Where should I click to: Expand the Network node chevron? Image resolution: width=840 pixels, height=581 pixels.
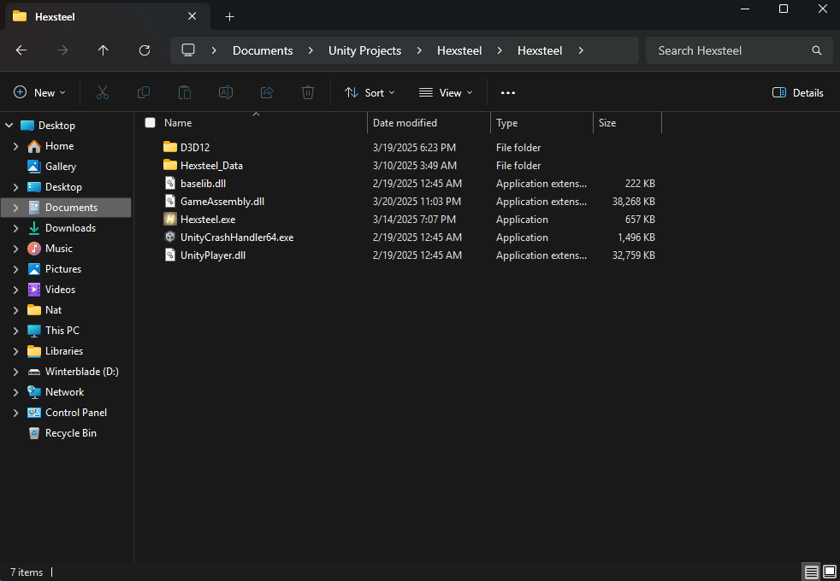click(x=15, y=392)
